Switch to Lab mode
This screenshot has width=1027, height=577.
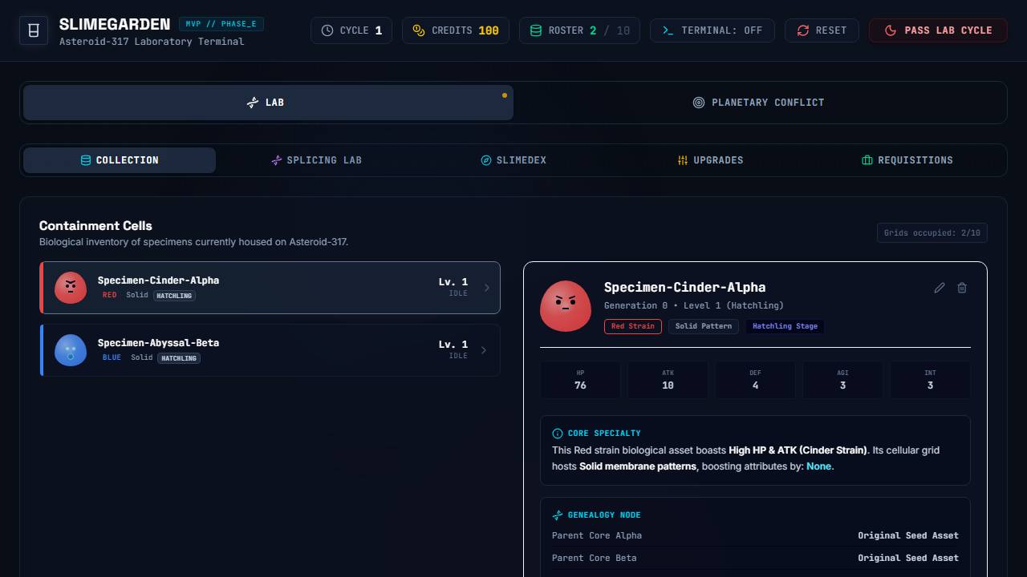pyautogui.click(x=268, y=103)
